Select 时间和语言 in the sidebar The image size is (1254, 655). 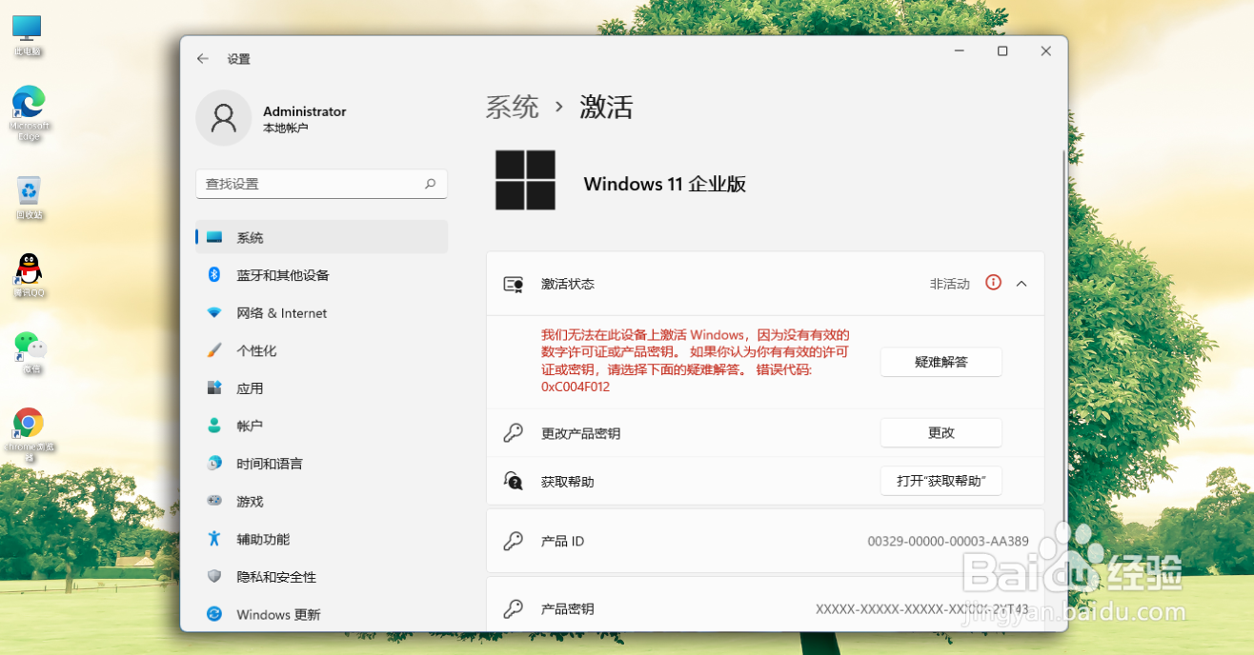(x=270, y=464)
